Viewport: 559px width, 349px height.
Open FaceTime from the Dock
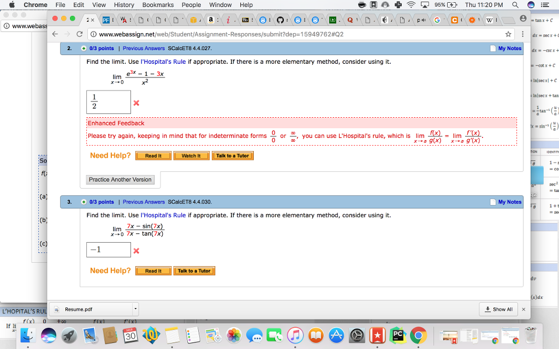coord(275,335)
